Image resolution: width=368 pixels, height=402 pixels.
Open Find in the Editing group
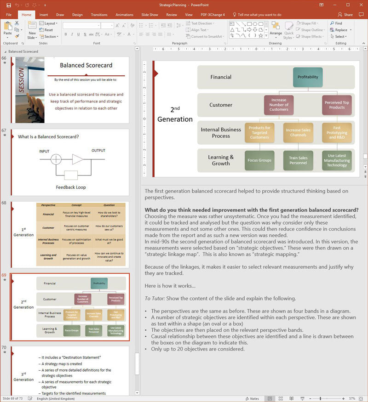(x=336, y=23)
